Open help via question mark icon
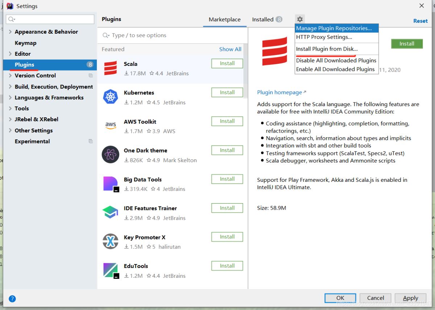435x310 pixels. click(x=12, y=299)
